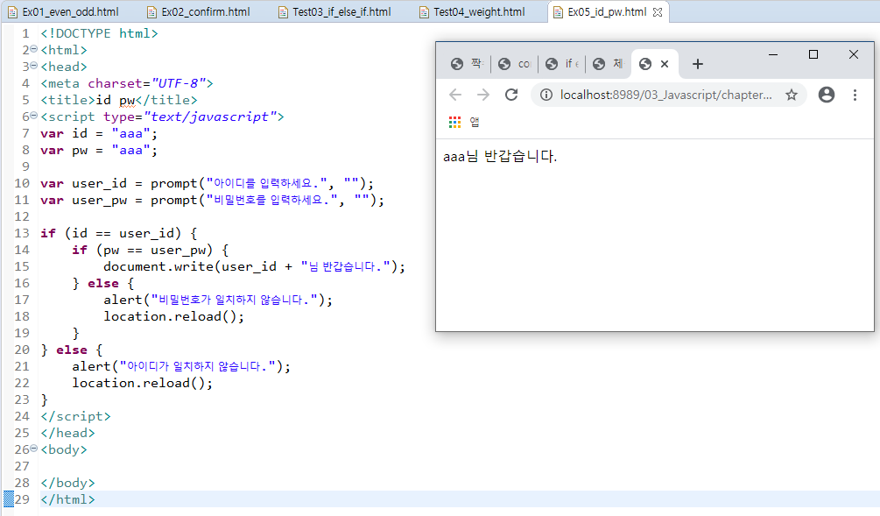Click the browser back arrow button
The width and height of the screenshot is (880, 516).
(455, 95)
